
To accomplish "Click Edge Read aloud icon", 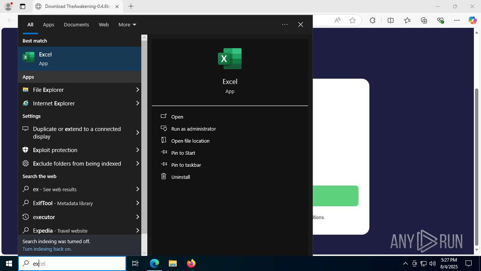I will (337, 20).
